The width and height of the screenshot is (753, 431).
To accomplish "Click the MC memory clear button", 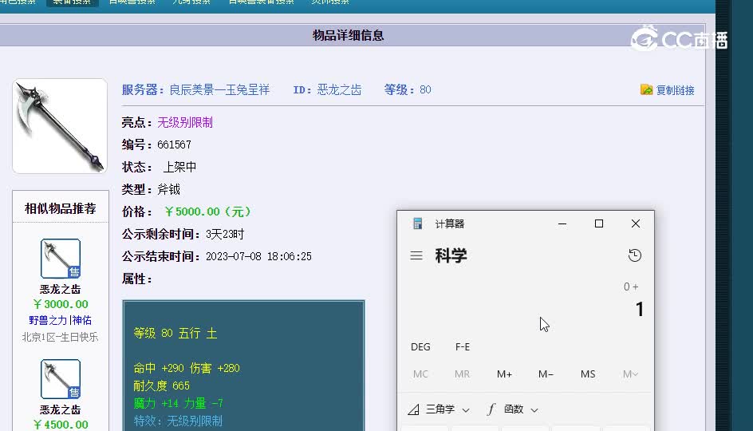I will tap(420, 374).
